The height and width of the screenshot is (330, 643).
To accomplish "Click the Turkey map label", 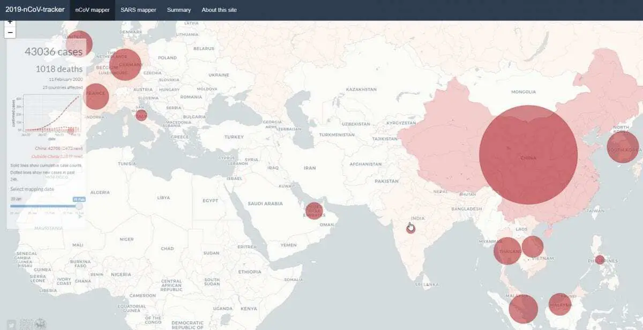I will (x=234, y=137).
